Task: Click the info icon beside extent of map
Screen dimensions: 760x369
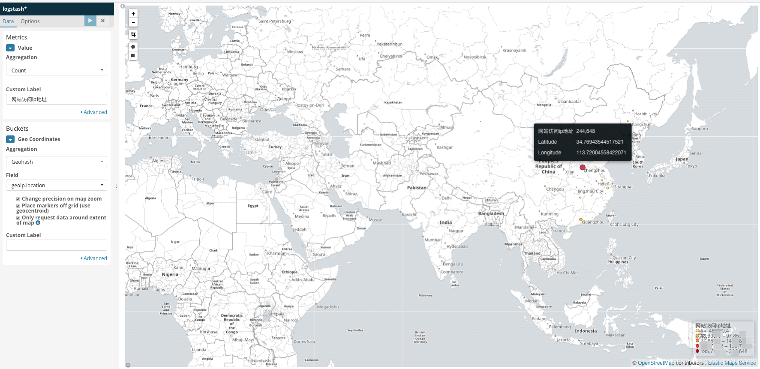Action: 38,223
